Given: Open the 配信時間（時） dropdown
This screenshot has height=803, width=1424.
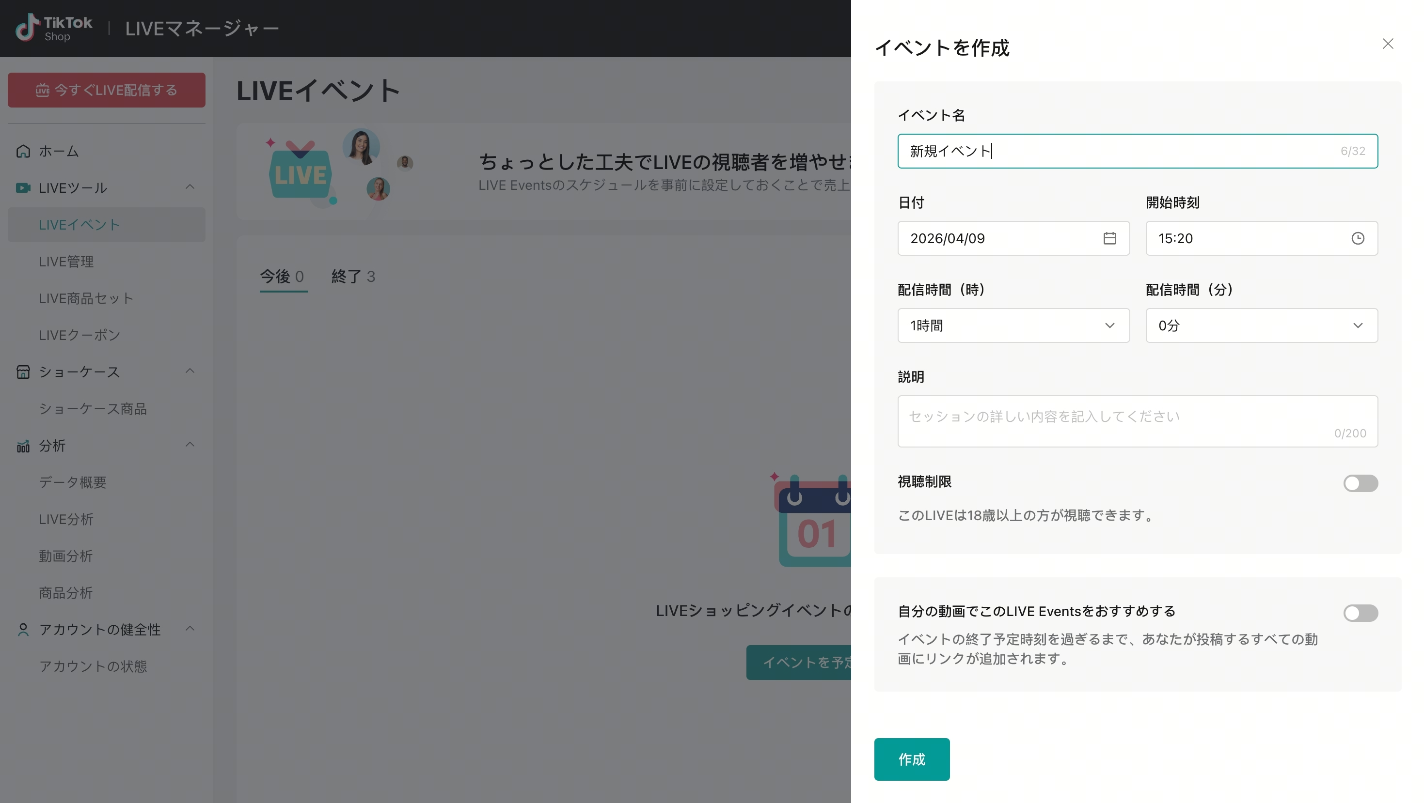Looking at the screenshot, I should (1013, 325).
